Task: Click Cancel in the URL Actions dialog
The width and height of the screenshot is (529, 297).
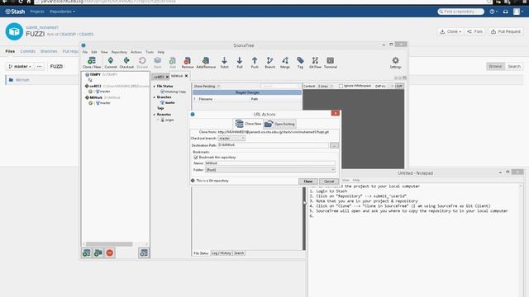Action: [x=329, y=181]
